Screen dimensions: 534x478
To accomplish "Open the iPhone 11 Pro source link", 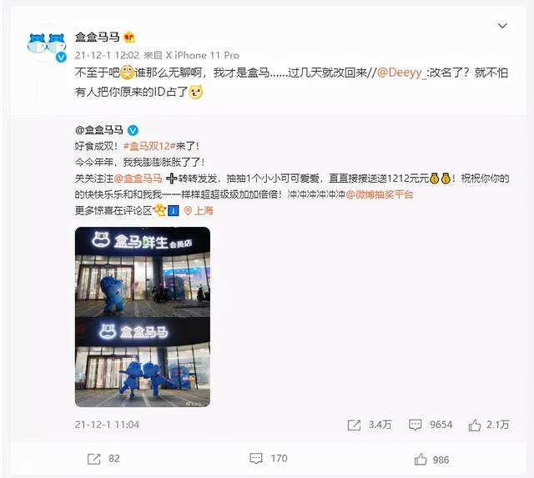I will (x=203, y=55).
